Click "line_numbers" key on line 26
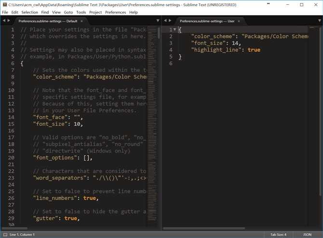323x238 pixels. pyautogui.click(x=55, y=198)
